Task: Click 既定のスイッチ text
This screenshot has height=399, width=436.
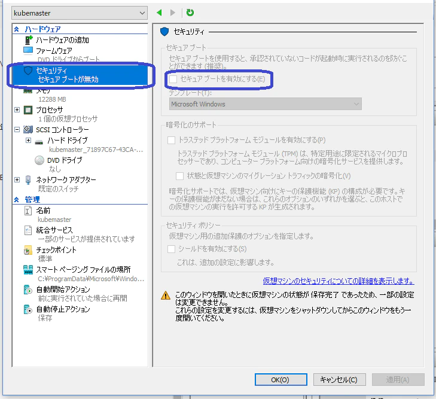Action: click(59, 189)
